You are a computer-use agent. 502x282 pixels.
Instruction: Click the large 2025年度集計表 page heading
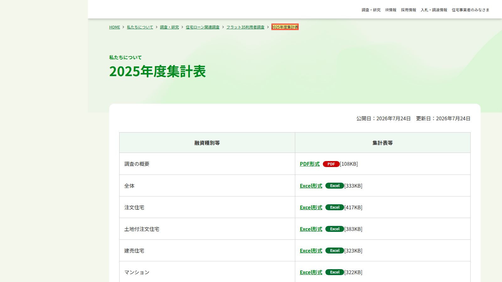[x=158, y=71]
